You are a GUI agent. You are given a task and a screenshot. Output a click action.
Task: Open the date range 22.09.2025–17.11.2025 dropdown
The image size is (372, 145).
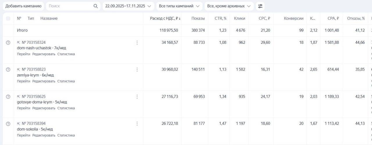(x=128, y=6)
